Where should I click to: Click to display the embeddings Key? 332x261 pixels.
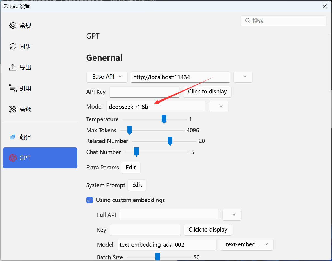(208, 230)
